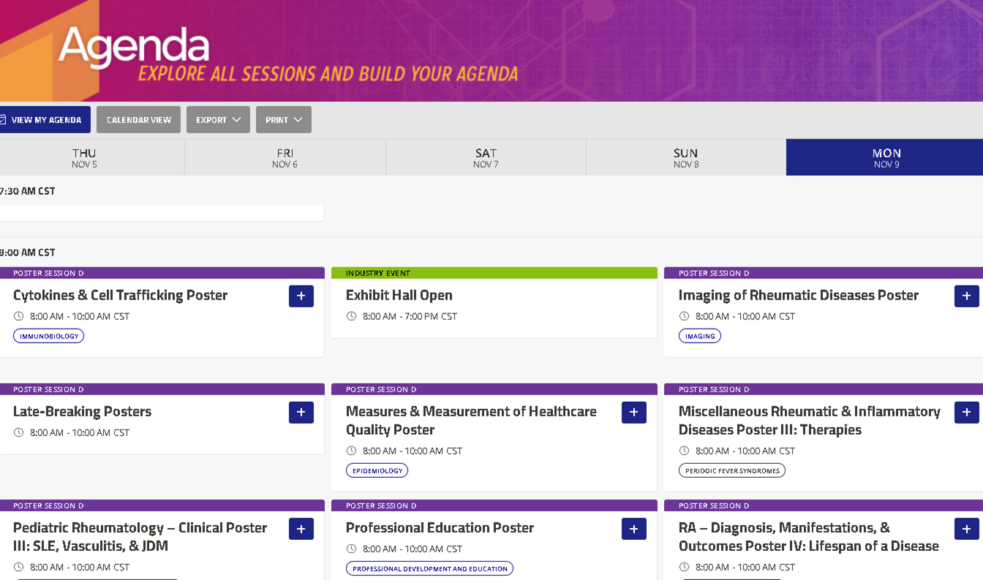Add RA Diagnosis, Manifestations & Outcomes Poster IV
The height and width of the screenshot is (580, 983).
coord(966,528)
